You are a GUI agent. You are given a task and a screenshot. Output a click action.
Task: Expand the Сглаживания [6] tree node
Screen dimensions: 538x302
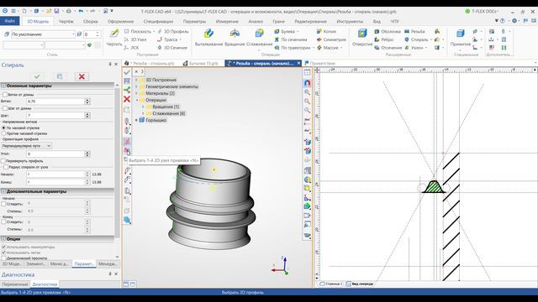pyautogui.click(x=144, y=113)
